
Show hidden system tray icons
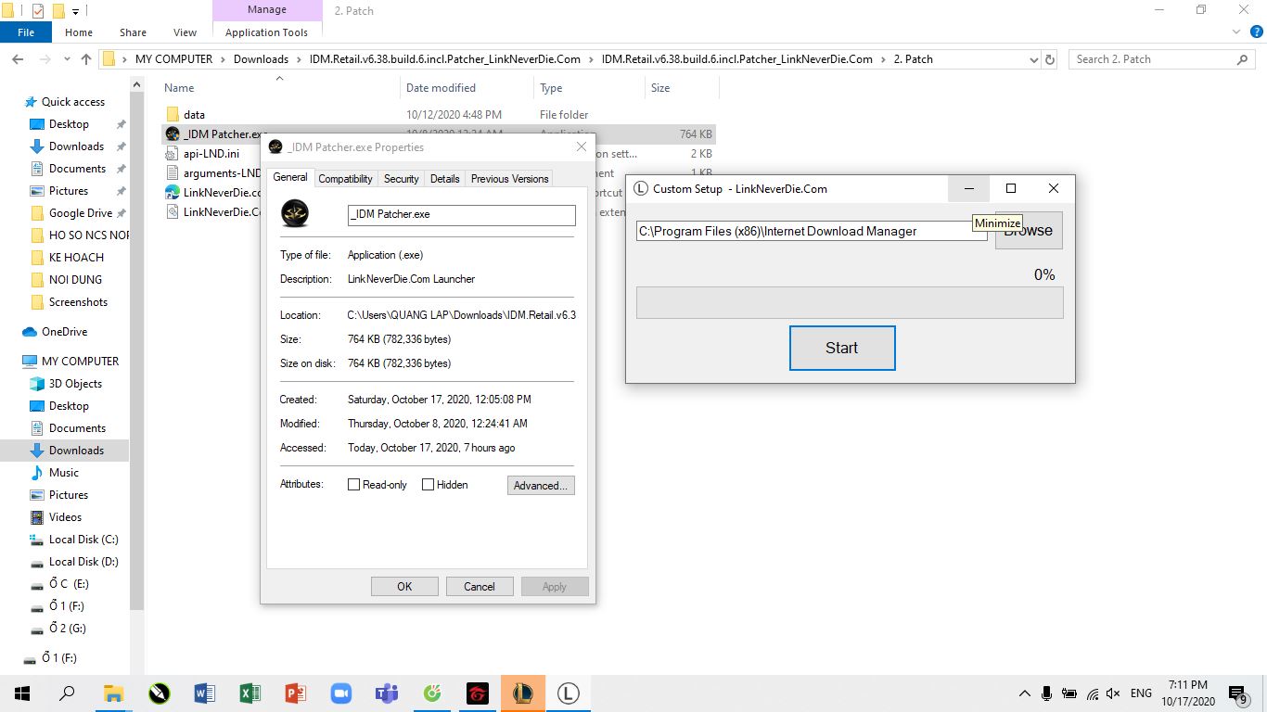point(1024,693)
